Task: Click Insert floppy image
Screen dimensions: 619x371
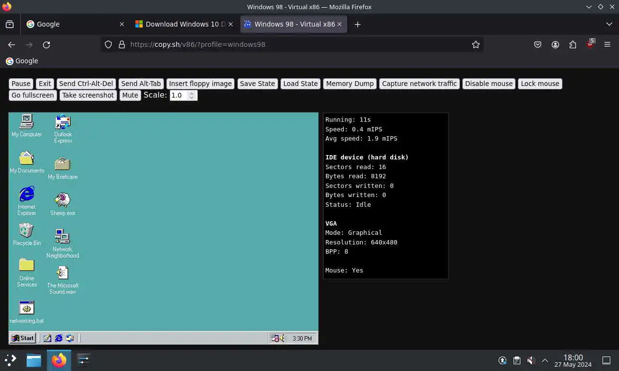Action: click(x=200, y=84)
